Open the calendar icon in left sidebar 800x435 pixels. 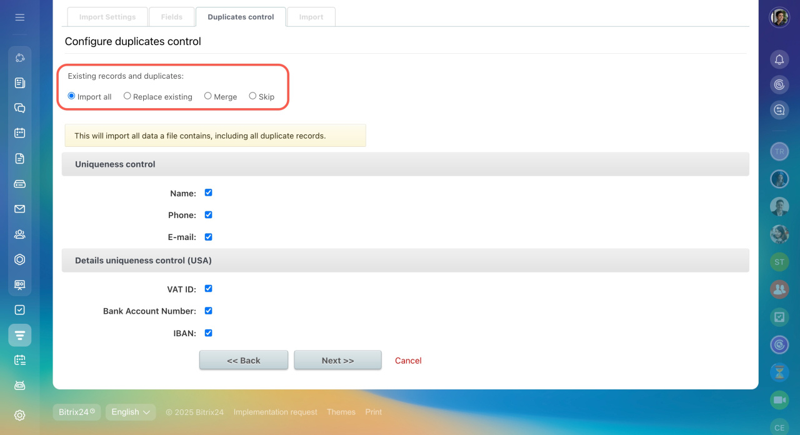[x=20, y=133]
